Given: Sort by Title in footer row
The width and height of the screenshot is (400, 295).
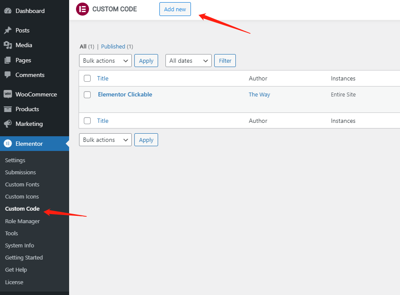Looking at the screenshot, I should [103, 121].
